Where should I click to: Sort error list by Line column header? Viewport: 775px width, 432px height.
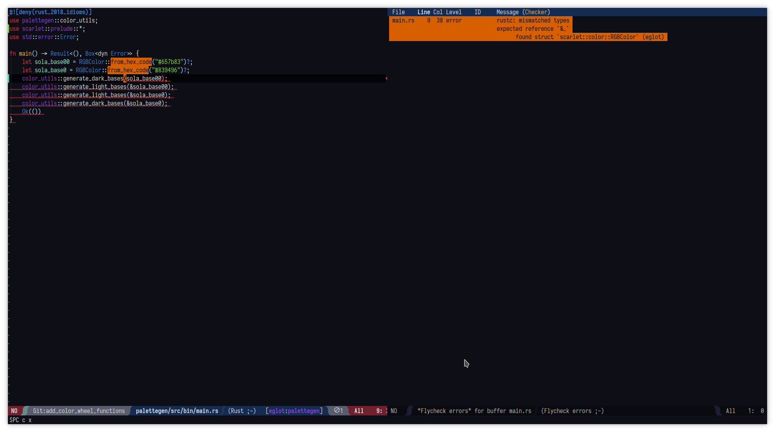click(x=423, y=12)
